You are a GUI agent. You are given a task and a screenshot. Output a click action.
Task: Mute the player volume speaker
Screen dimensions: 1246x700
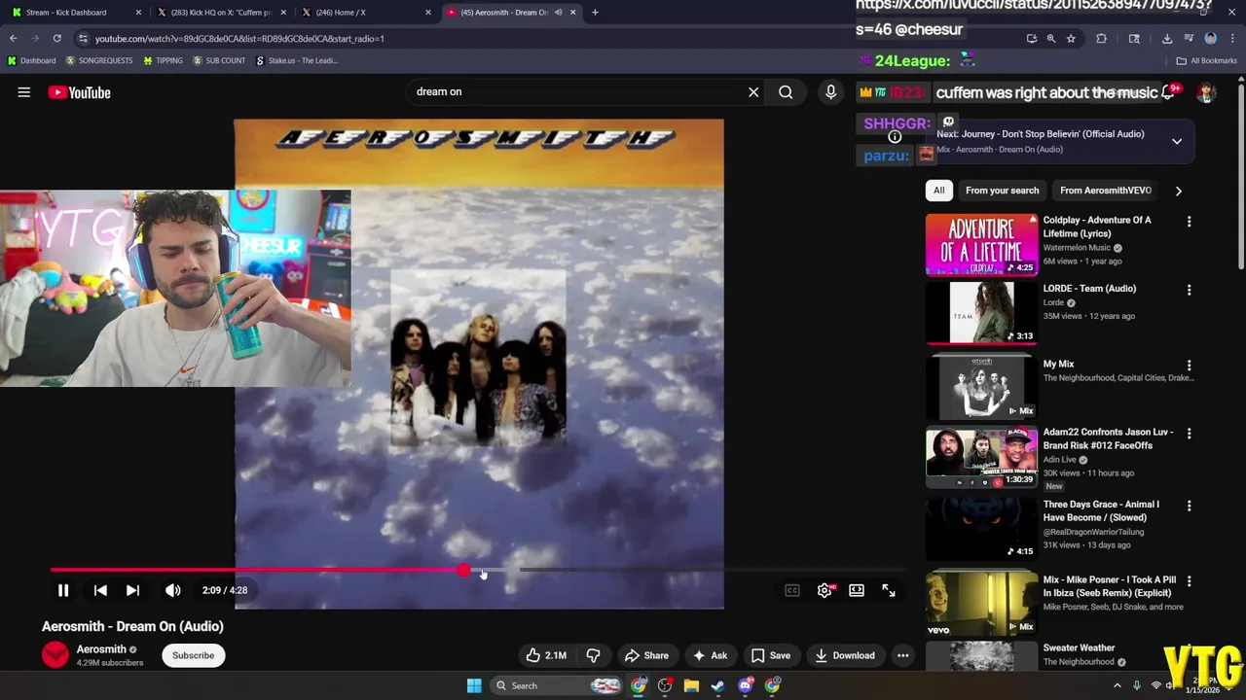pos(173,590)
